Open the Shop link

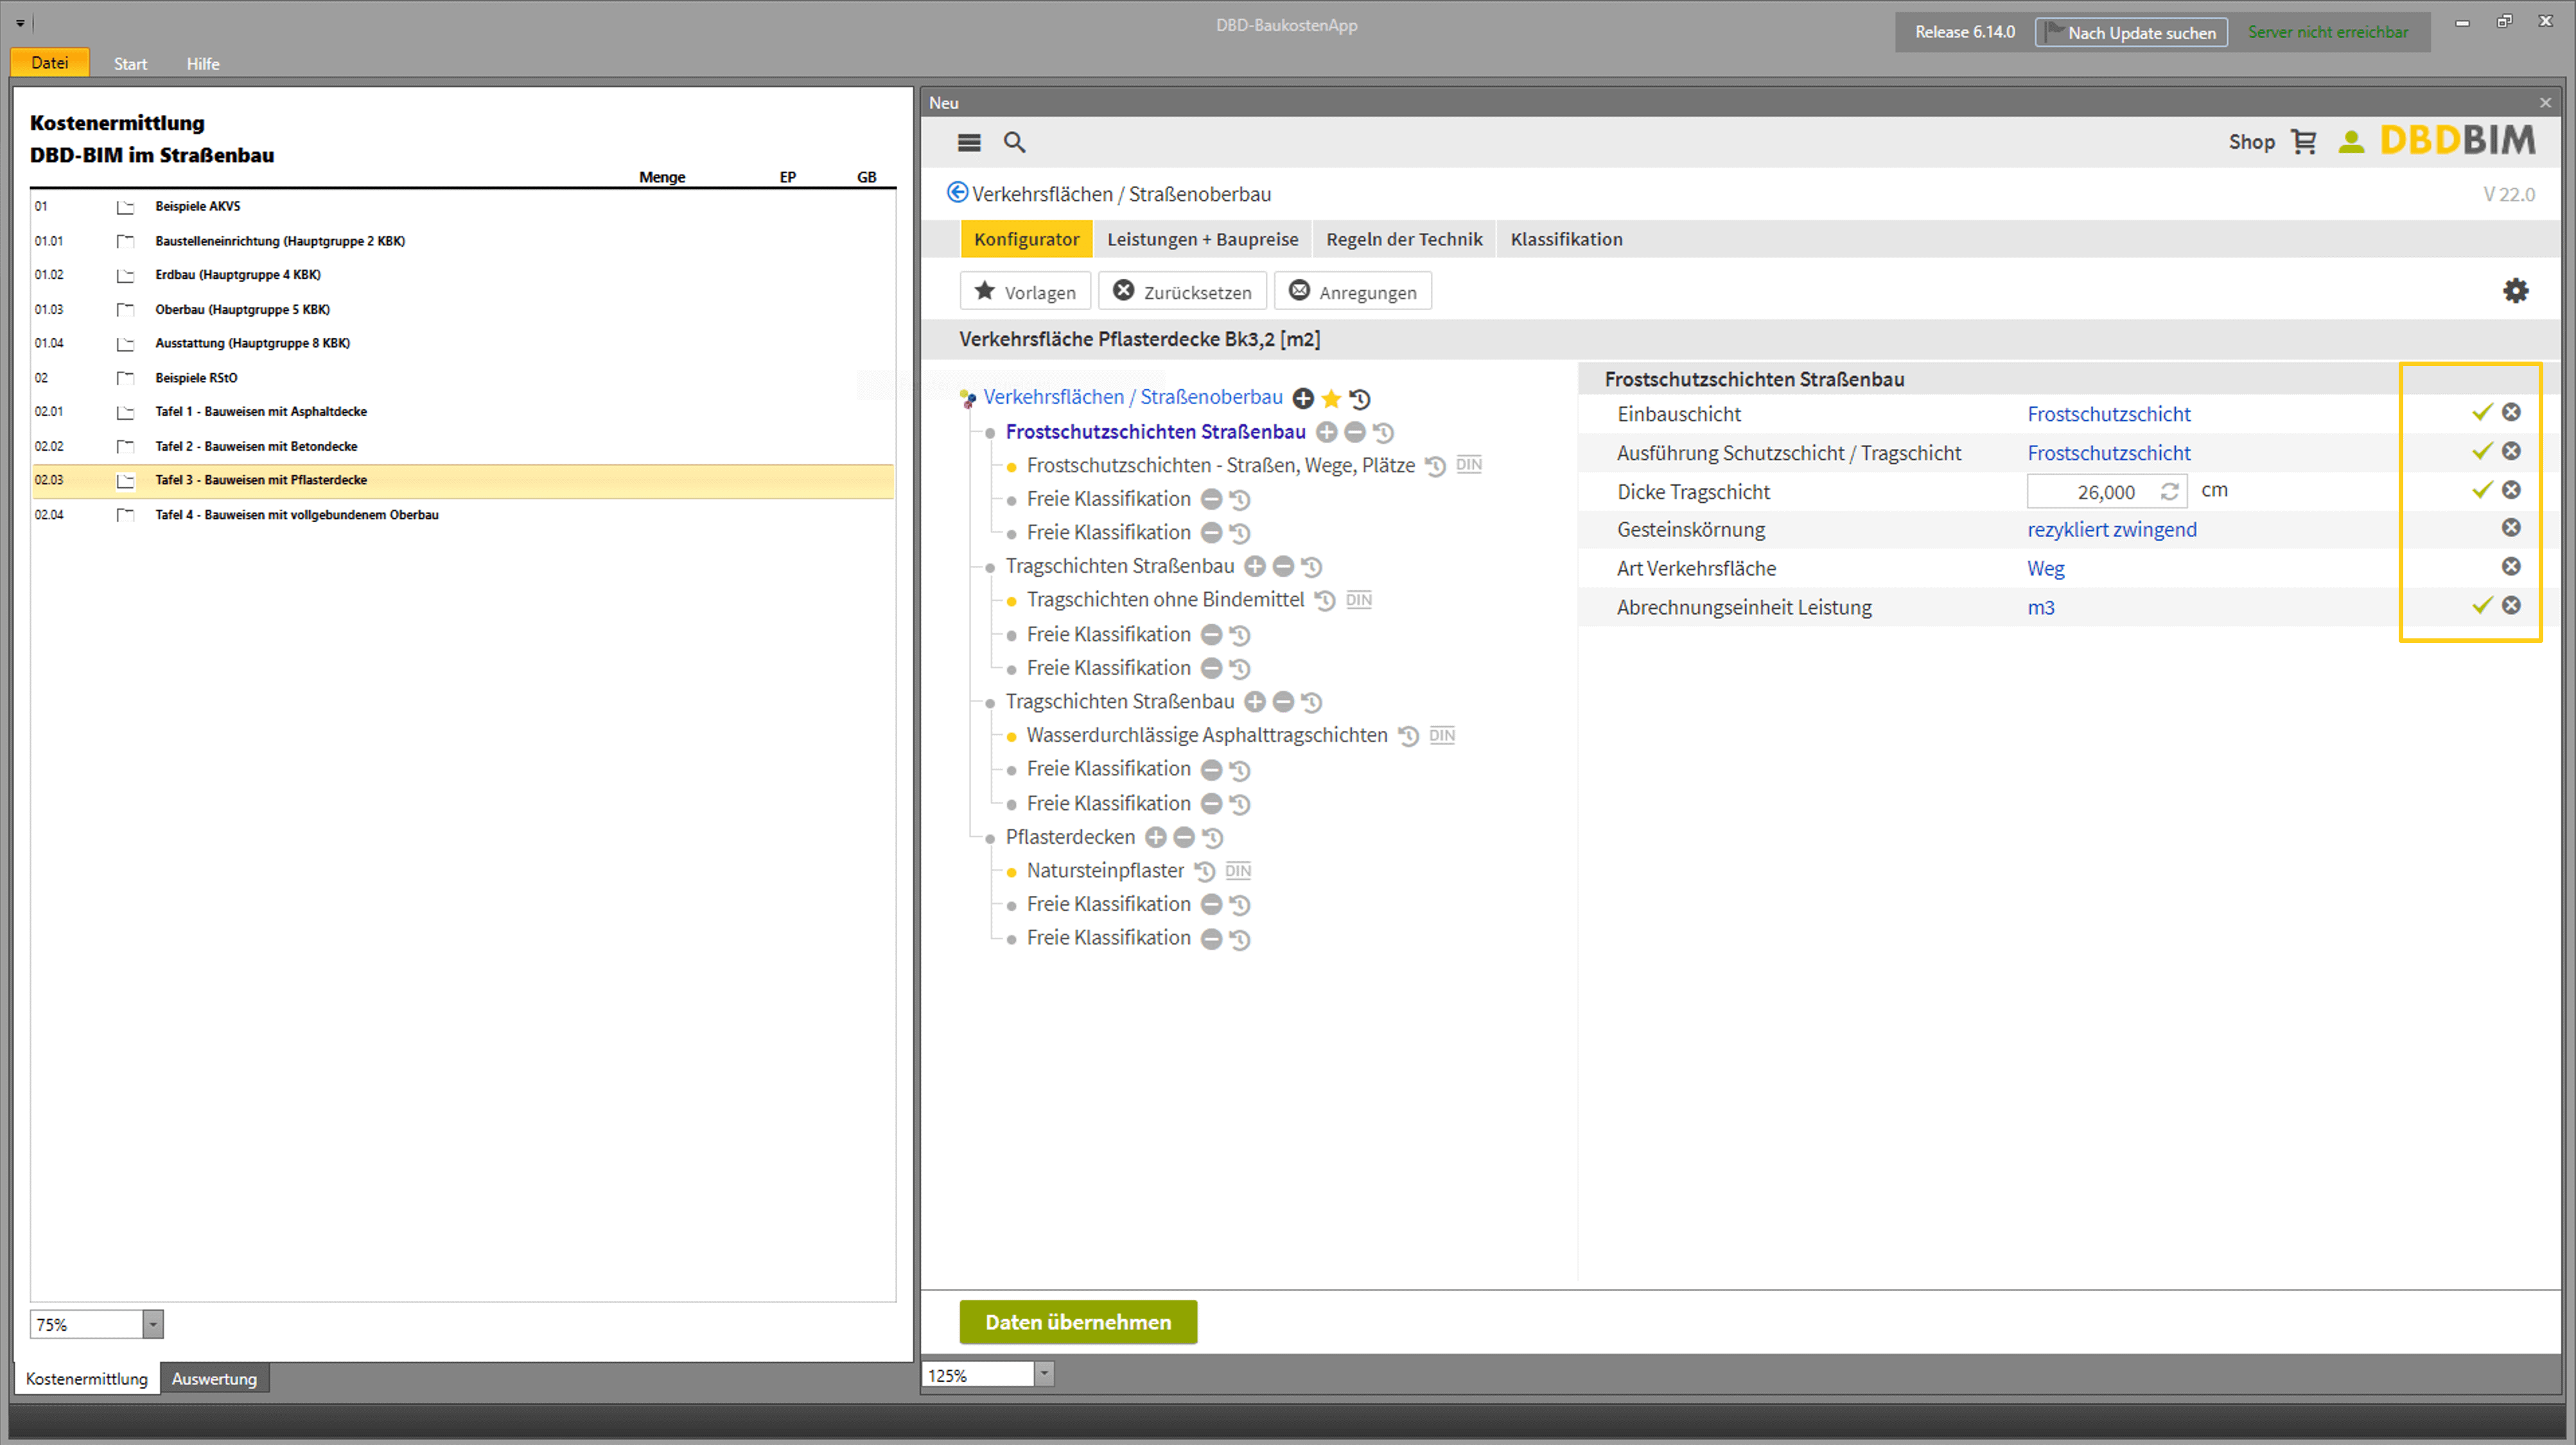[2251, 142]
